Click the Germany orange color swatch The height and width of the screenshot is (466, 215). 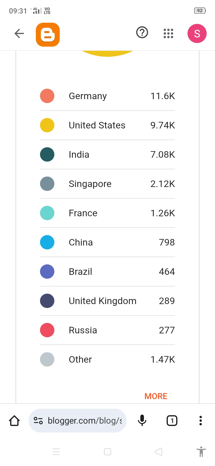[x=47, y=96]
